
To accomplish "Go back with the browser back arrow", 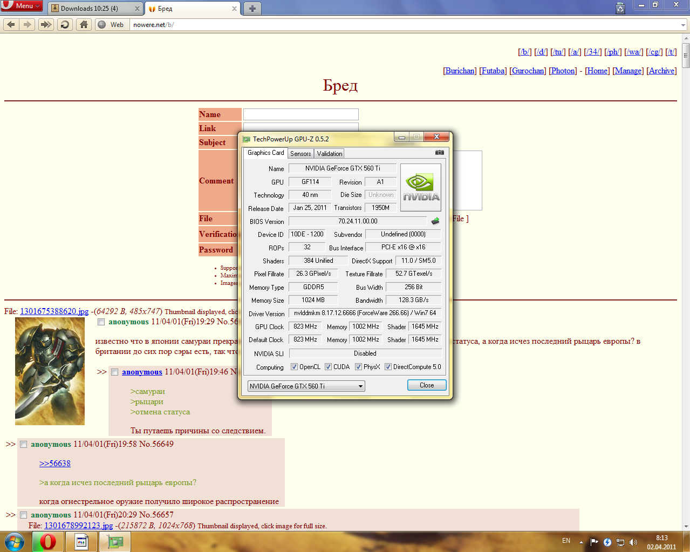I will point(11,24).
